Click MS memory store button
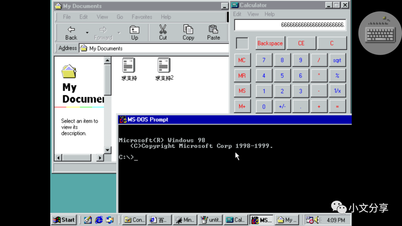Viewport: 402px width, 226px height. (242, 91)
